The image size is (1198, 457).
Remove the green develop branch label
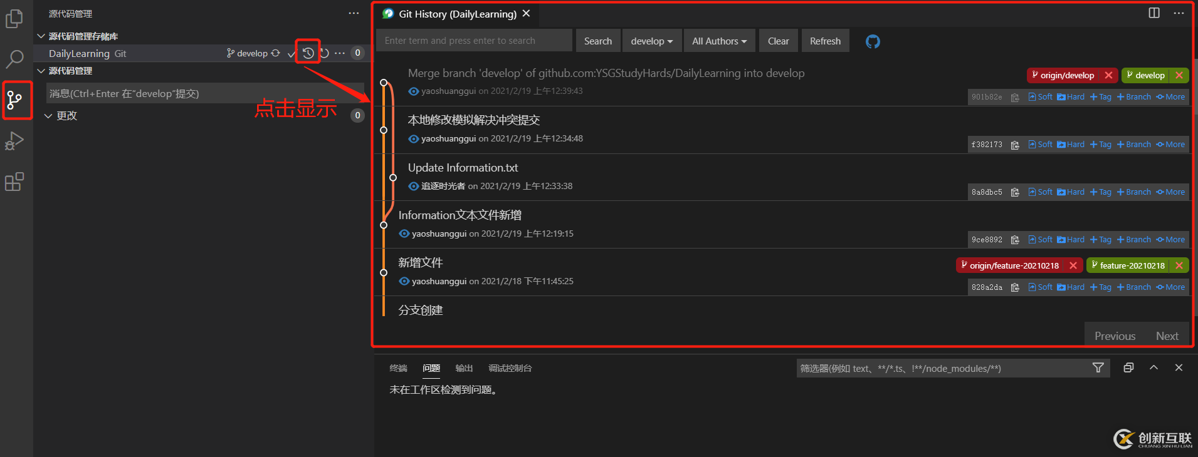[1179, 75]
